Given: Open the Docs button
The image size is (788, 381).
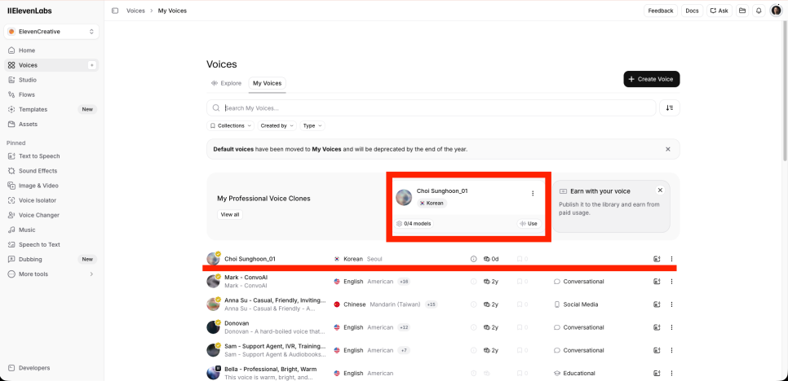Looking at the screenshot, I should pyautogui.click(x=692, y=11).
